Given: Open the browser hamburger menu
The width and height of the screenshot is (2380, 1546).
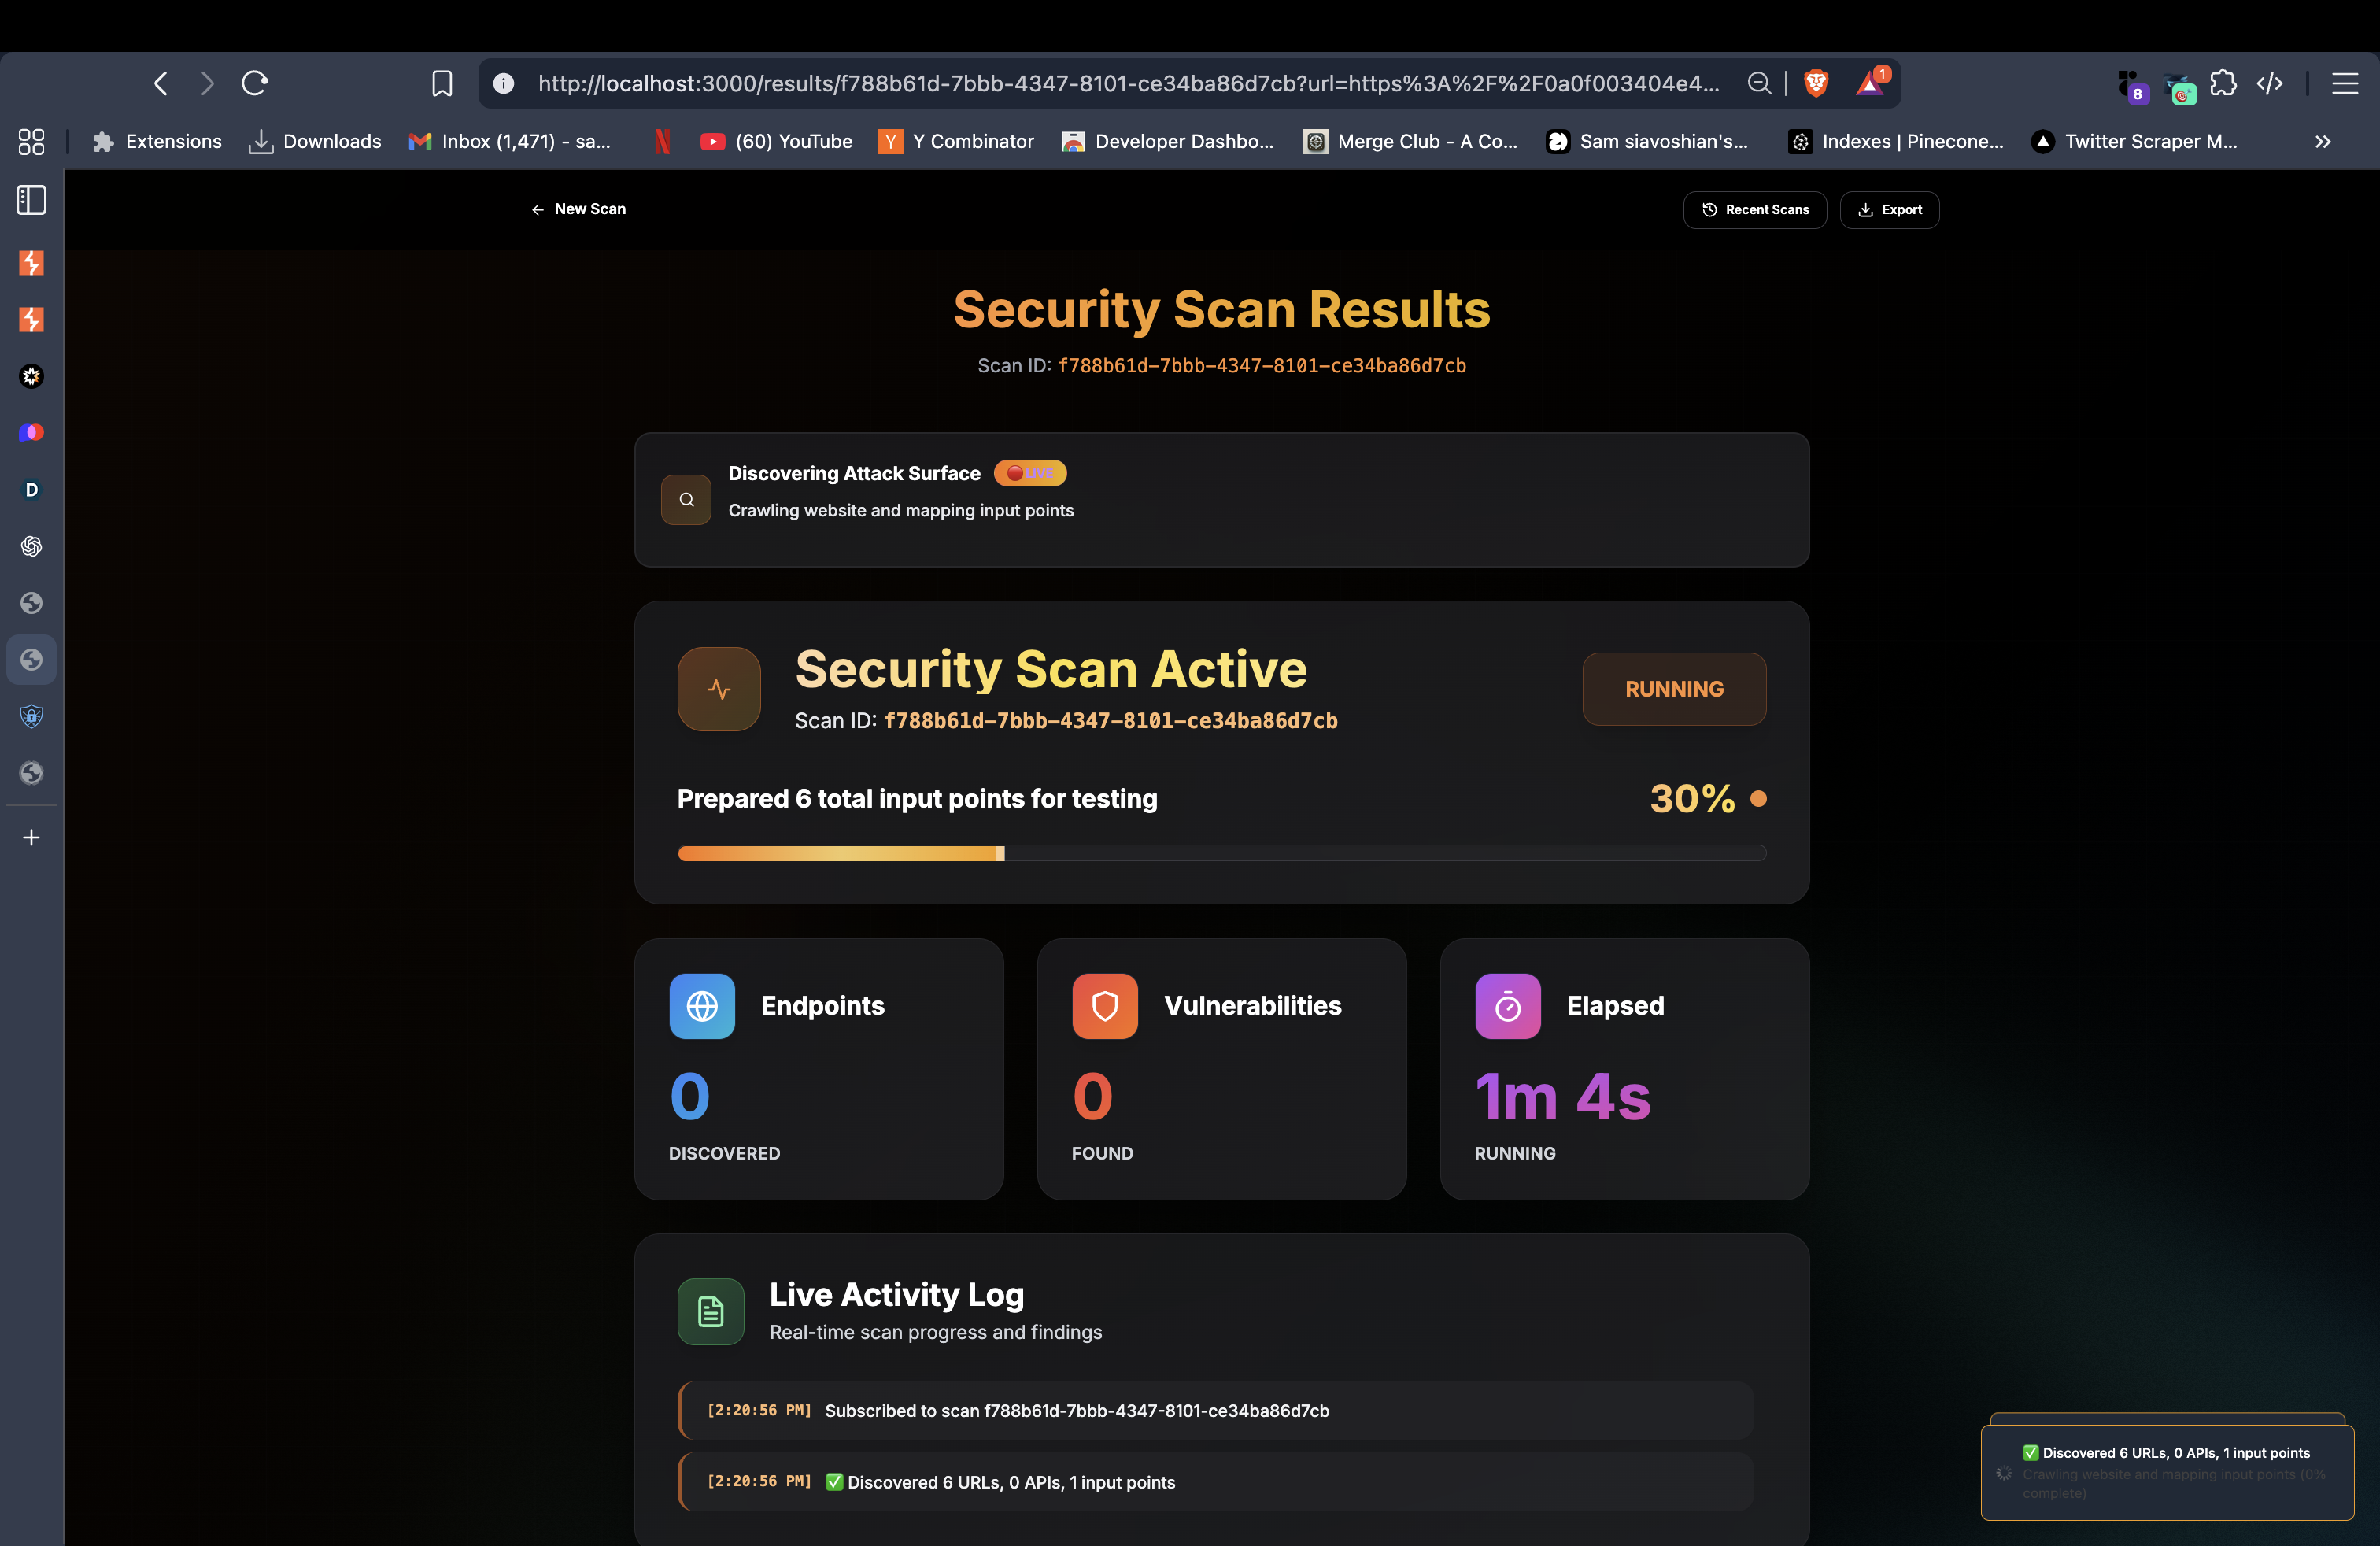Looking at the screenshot, I should [2345, 83].
